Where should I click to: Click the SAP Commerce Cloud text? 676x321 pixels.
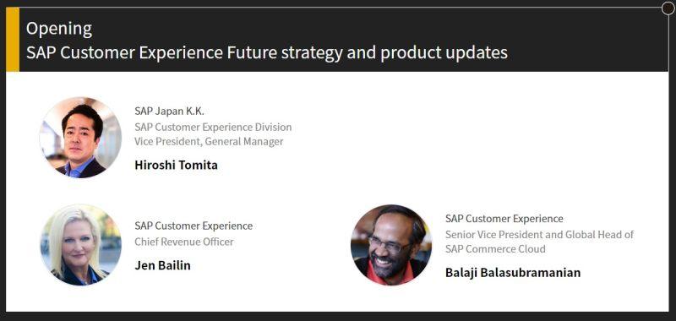pyautogui.click(x=495, y=249)
